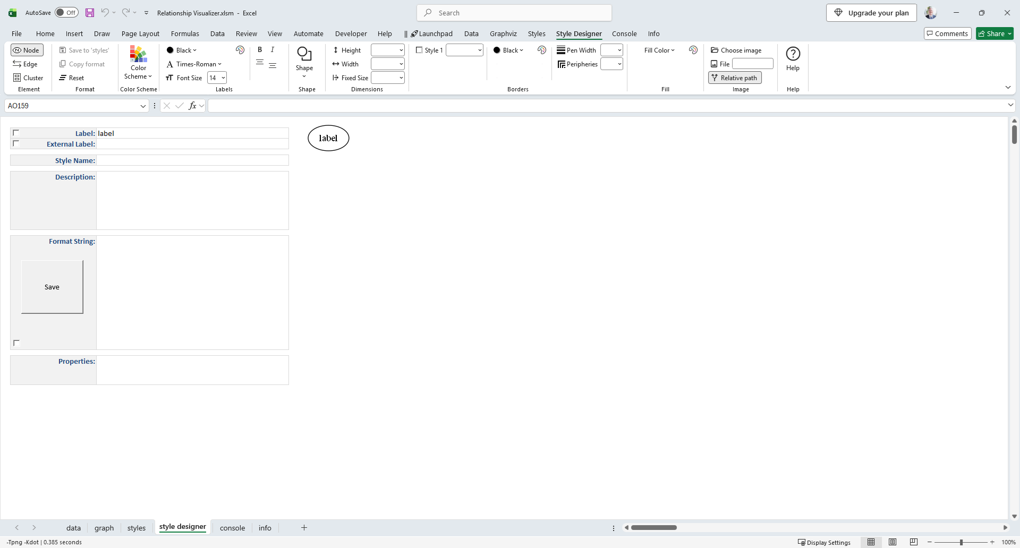Image resolution: width=1020 pixels, height=548 pixels.
Task: Open the Font Size 14 dropdown
Action: point(223,78)
